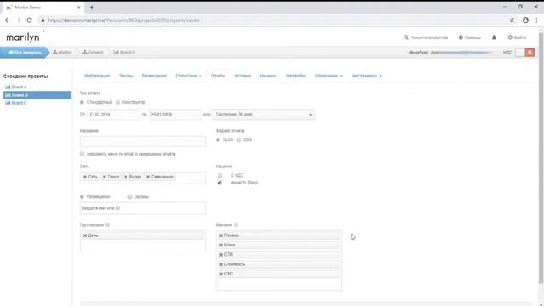Open Chrome's three-dot menu
This screenshot has width=544, height=306.
(x=536, y=20)
